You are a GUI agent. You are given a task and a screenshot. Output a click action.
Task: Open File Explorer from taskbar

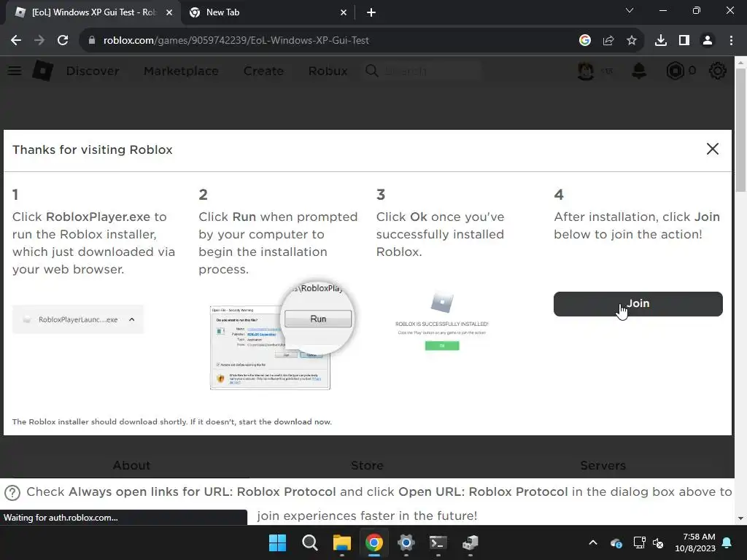pos(341,542)
